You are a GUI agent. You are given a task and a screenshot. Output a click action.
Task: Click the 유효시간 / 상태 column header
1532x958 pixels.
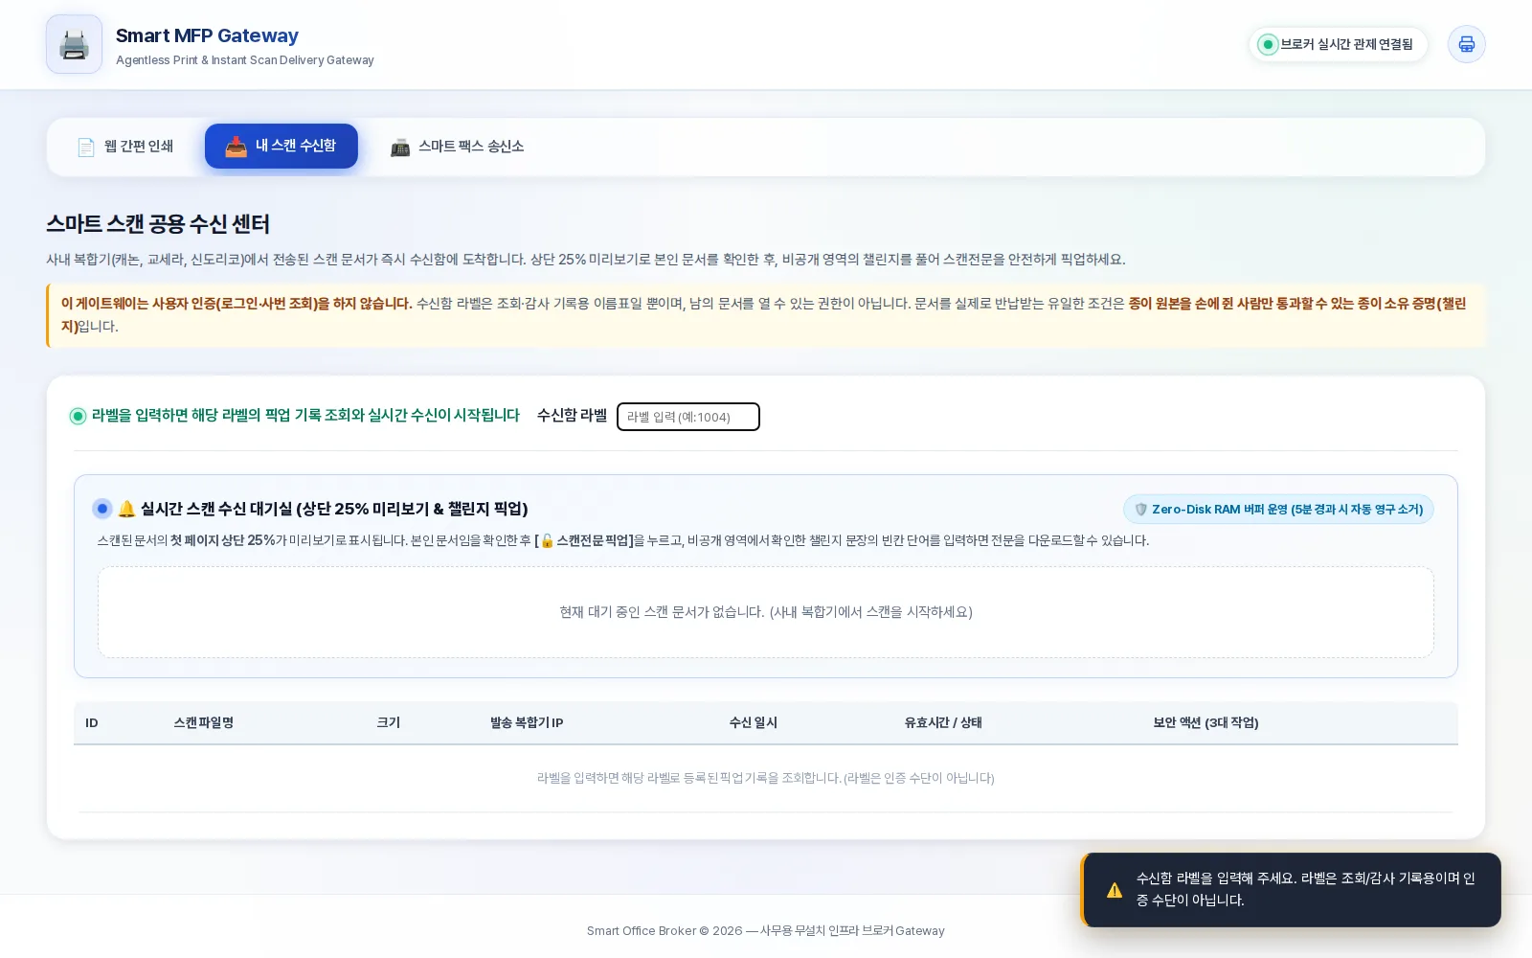coord(943,723)
